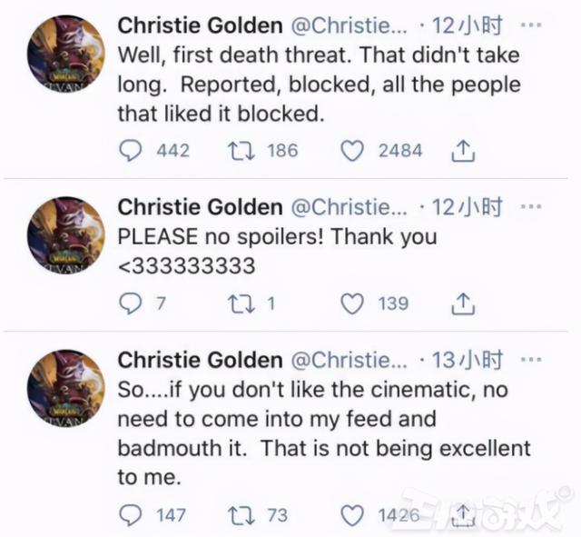Screen dimensions: 581x537
Task: Like the tweet with 139 likes
Action: pyautogui.click(x=351, y=304)
